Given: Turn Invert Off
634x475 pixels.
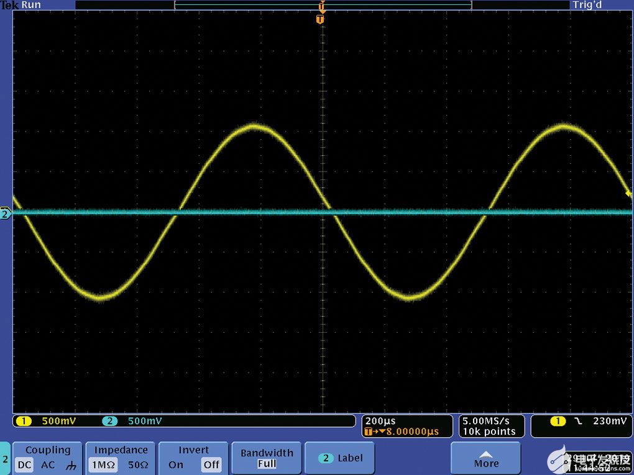Looking at the screenshot, I should pyautogui.click(x=211, y=465).
